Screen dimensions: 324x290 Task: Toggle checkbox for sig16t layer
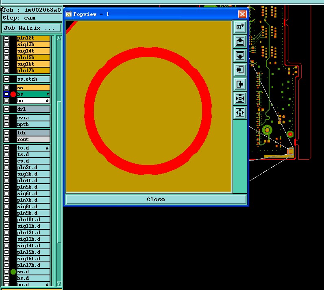7,64
